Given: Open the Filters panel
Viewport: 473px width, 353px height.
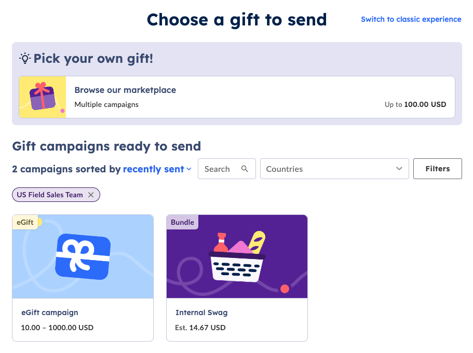Looking at the screenshot, I should click(x=437, y=169).
